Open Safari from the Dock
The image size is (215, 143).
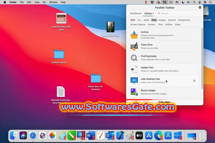(33, 136)
